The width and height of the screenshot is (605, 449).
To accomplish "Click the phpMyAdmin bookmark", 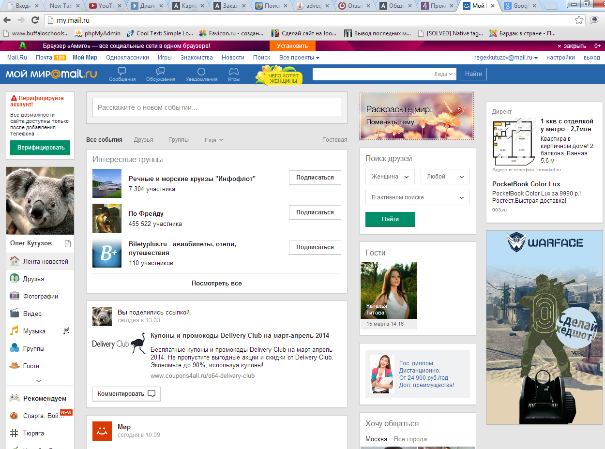I will point(97,33).
